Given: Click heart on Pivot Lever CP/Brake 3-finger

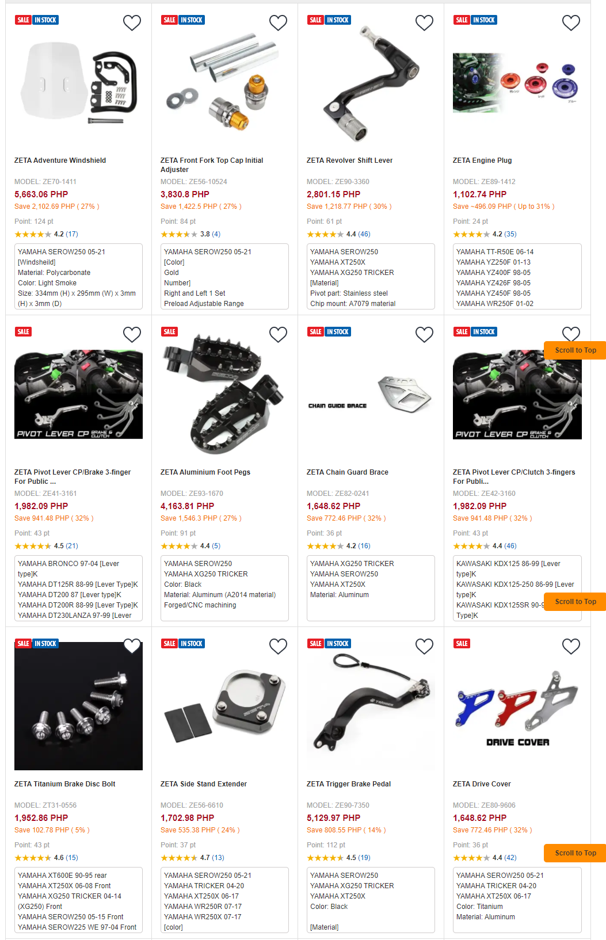Looking at the screenshot, I should [132, 334].
